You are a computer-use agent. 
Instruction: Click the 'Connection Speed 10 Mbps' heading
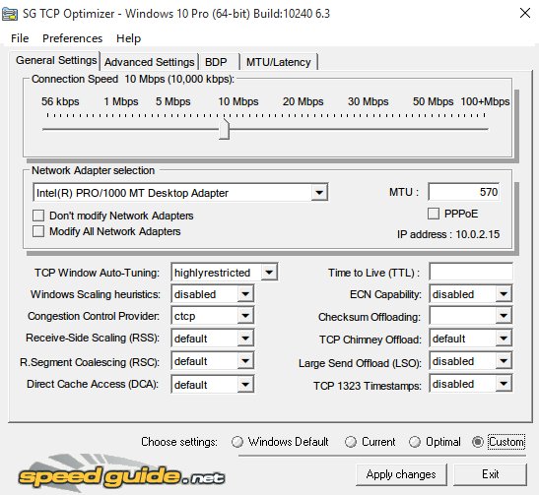(x=133, y=79)
